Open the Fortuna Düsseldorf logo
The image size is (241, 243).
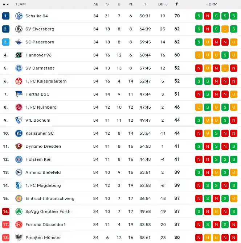pyautogui.click(x=19, y=225)
